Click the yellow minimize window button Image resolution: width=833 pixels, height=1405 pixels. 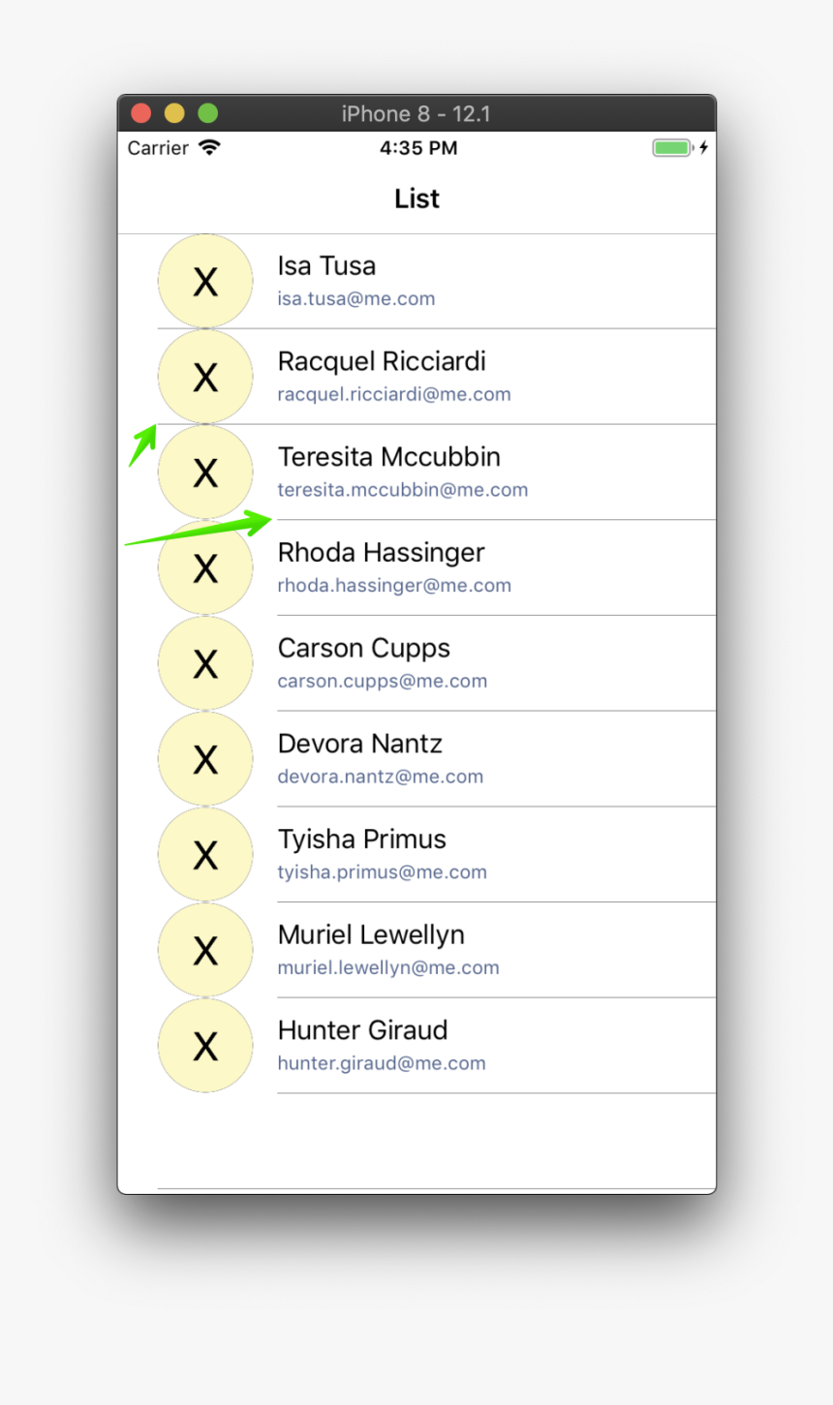[x=174, y=113]
